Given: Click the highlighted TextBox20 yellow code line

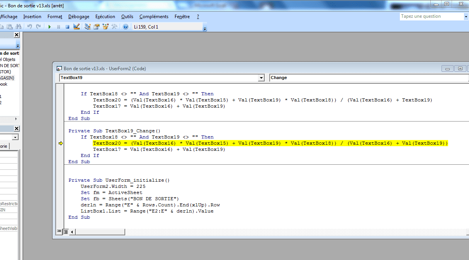Looking at the screenshot, I should [270, 143].
